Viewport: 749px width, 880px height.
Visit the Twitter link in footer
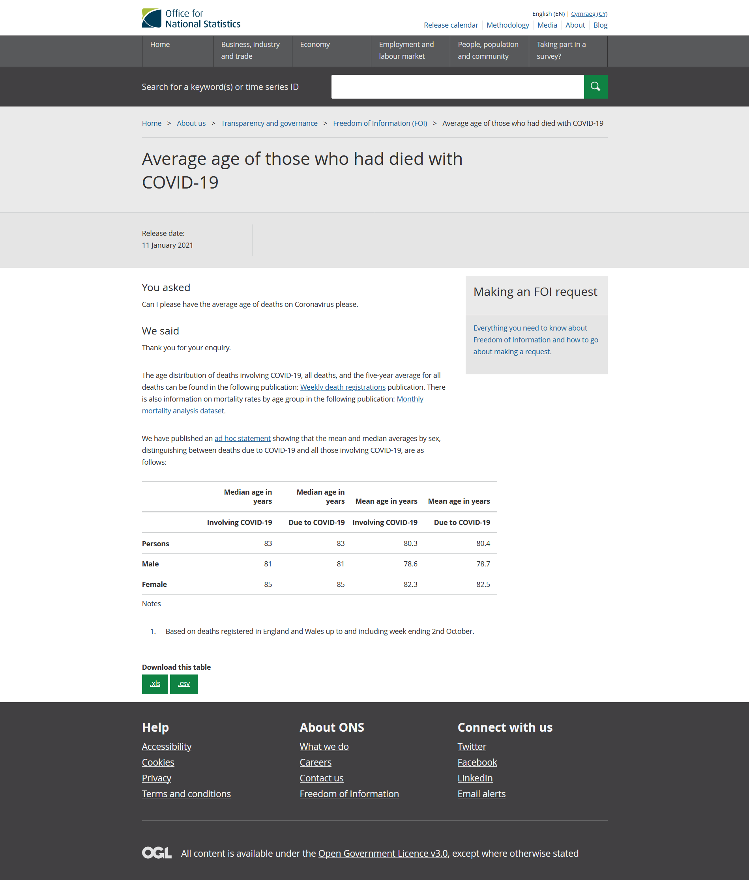click(x=471, y=746)
